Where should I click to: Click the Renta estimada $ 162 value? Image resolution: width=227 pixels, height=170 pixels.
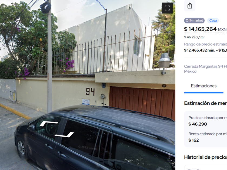tap(193, 140)
